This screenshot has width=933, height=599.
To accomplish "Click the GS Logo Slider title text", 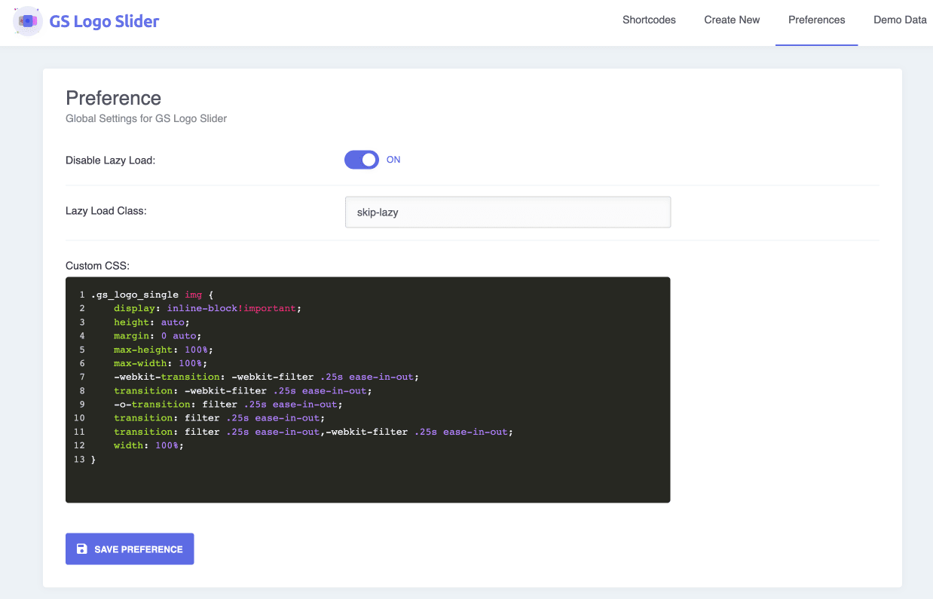I will 104,21.
